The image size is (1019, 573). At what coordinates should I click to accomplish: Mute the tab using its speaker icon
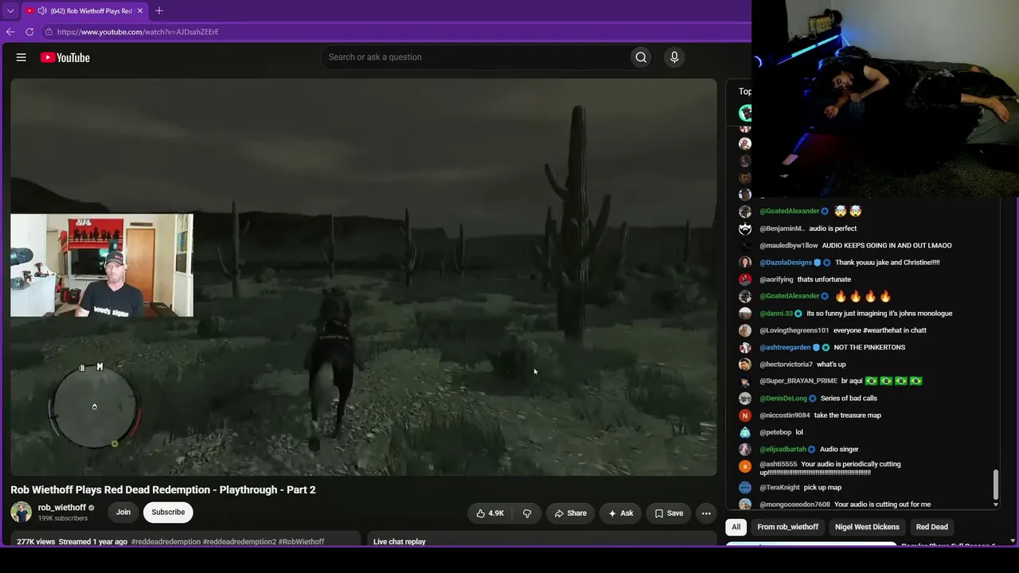pos(42,11)
